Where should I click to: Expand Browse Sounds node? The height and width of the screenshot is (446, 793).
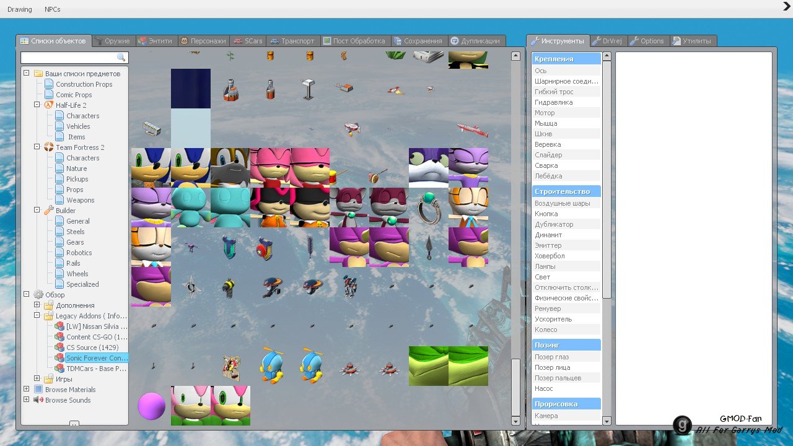click(x=26, y=400)
